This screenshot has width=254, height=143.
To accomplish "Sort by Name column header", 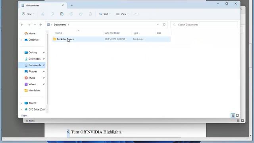I will (59, 33).
